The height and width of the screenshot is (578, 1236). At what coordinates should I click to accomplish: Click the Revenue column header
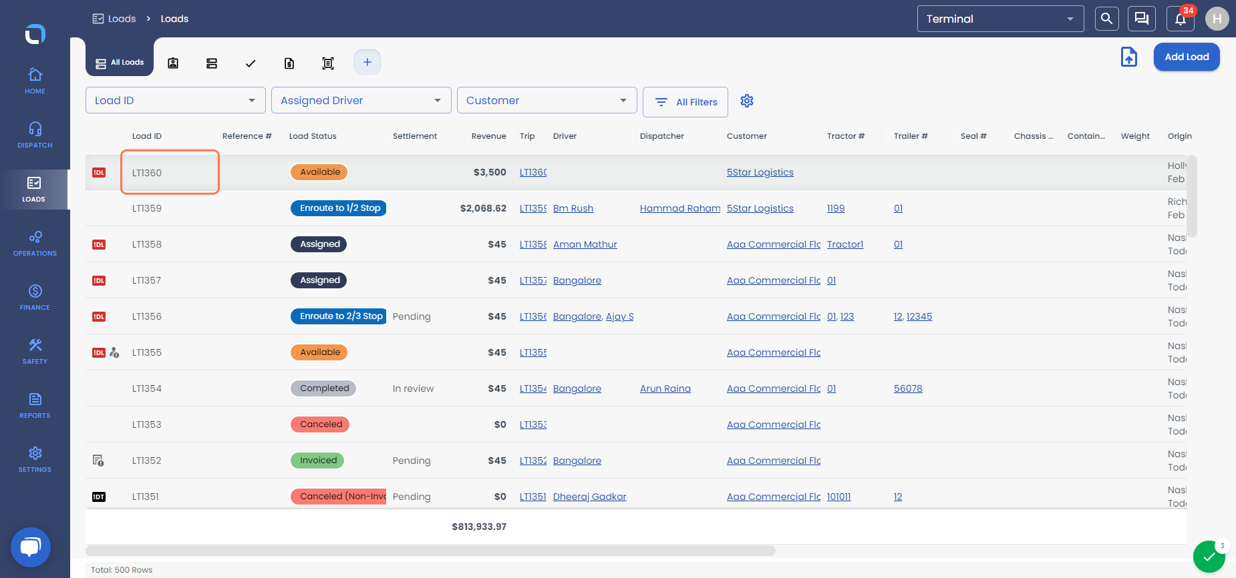click(488, 136)
